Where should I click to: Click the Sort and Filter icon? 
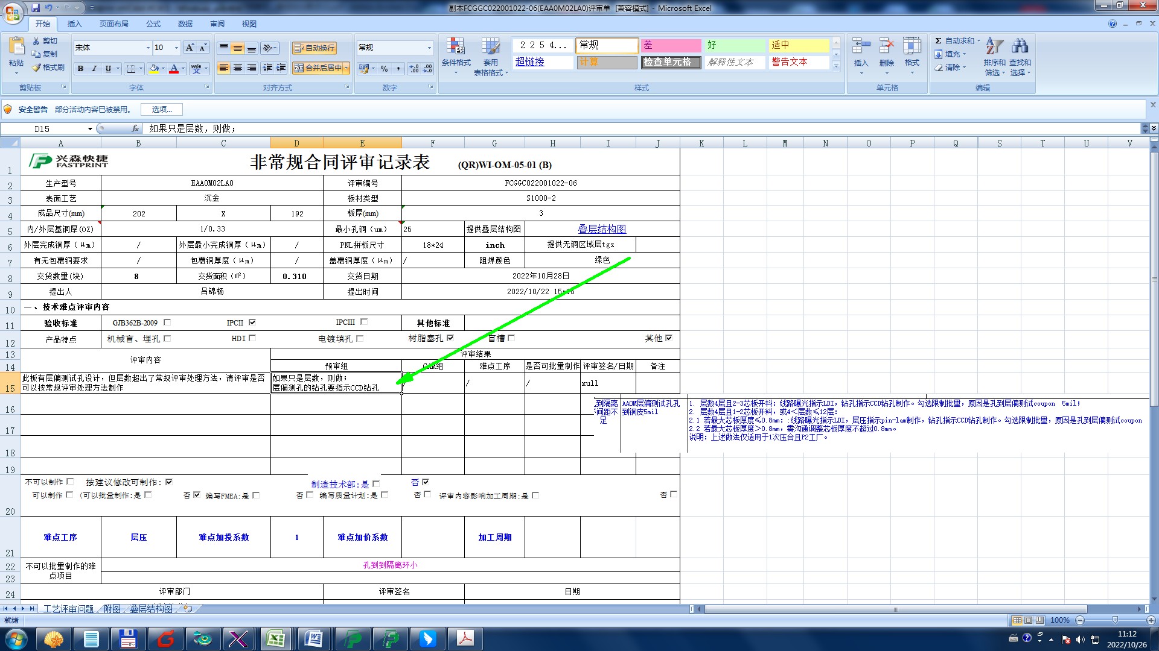[994, 46]
